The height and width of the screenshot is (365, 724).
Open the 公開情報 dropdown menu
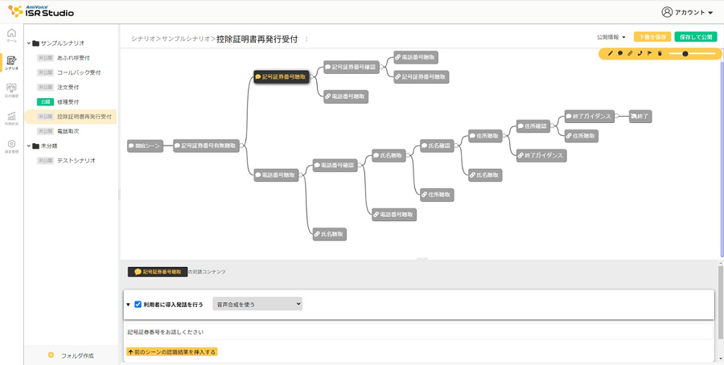(x=611, y=37)
